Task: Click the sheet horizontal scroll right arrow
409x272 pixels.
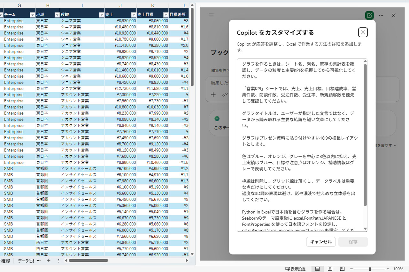Action: click(x=187, y=261)
